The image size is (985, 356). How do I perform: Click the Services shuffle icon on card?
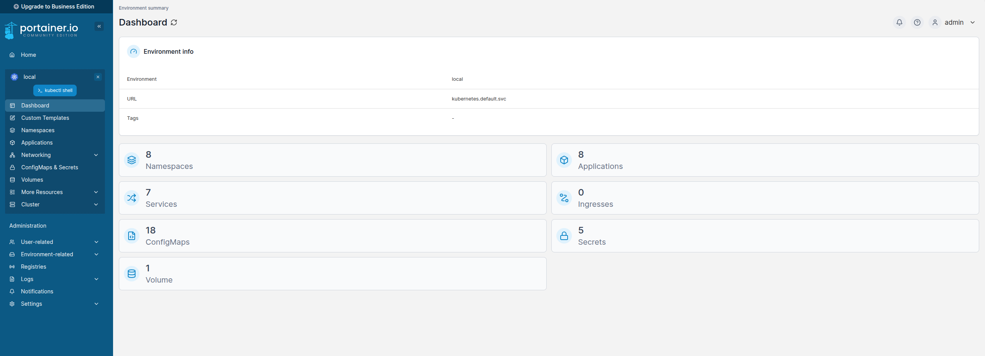click(132, 198)
